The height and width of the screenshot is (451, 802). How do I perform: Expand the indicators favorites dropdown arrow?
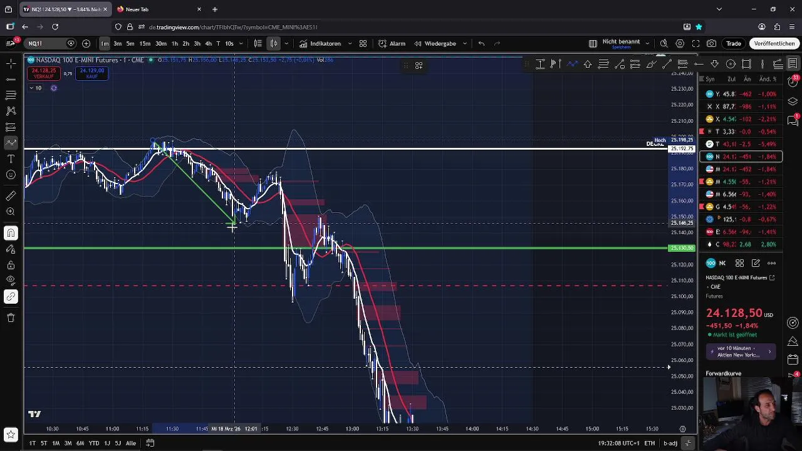[350, 43]
